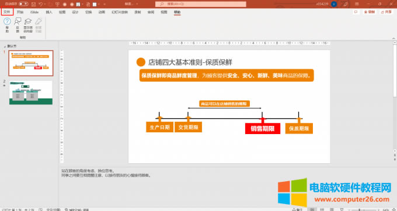397x211 pixels.
Task: Click the Save icon in title bar
Action: tap(33, 4)
